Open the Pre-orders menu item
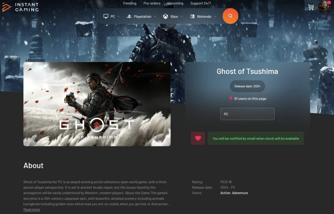The width and height of the screenshot is (334, 214). click(152, 3)
